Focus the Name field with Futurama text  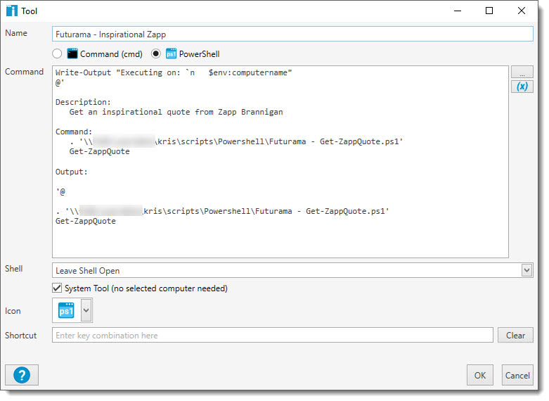pos(292,34)
